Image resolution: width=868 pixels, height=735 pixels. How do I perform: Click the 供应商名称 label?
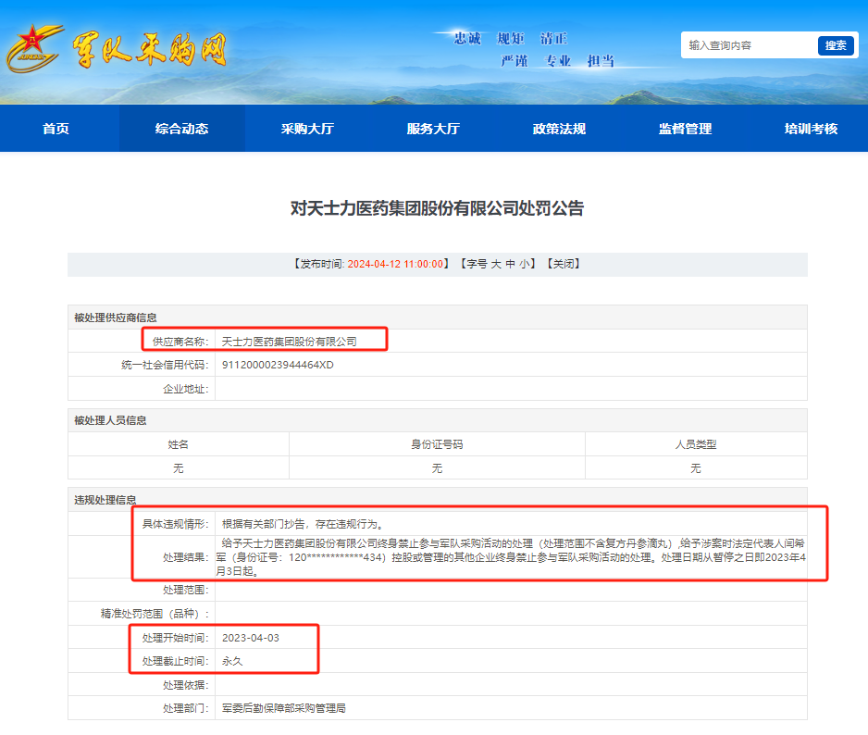pyautogui.click(x=180, y=342)
